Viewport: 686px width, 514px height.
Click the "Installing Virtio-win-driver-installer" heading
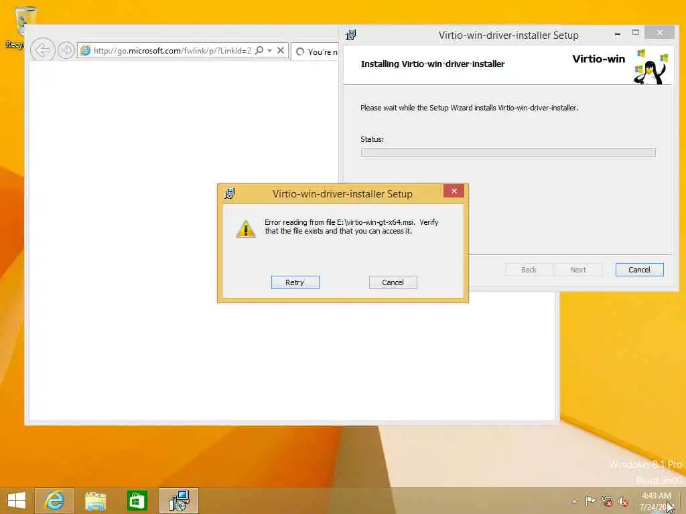tap(433, 64)
